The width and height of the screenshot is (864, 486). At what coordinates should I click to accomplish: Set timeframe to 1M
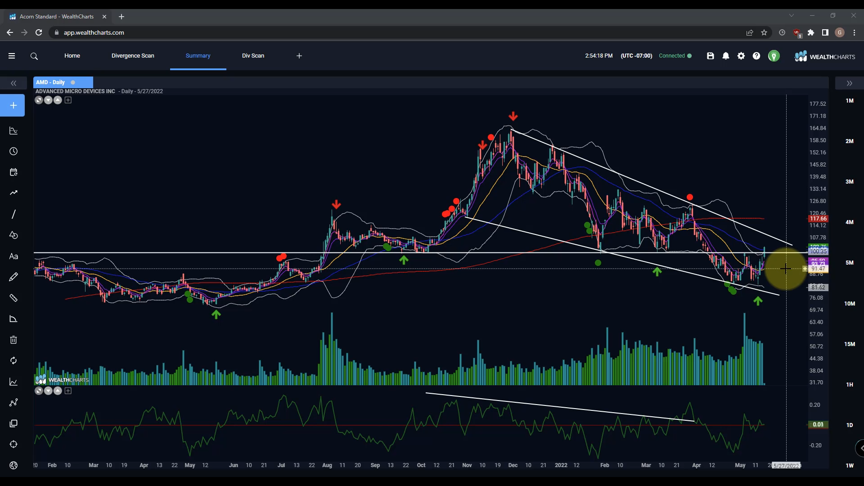tap(849, 101)
